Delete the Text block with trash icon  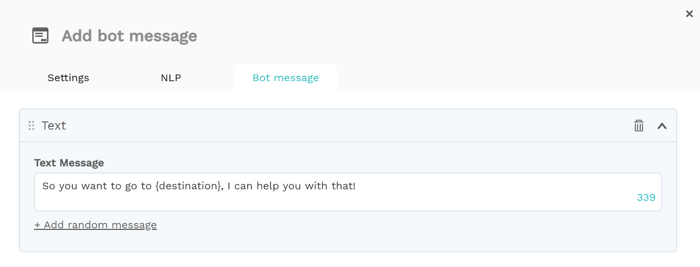pos(639,126)
